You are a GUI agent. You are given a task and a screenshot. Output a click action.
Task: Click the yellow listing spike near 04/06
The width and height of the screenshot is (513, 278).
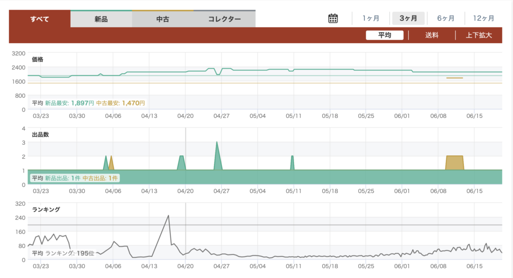click(111, 163)
